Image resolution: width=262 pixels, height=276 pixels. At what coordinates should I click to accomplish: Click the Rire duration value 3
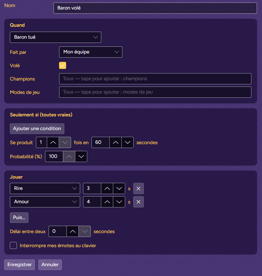[x=92, y=188]
